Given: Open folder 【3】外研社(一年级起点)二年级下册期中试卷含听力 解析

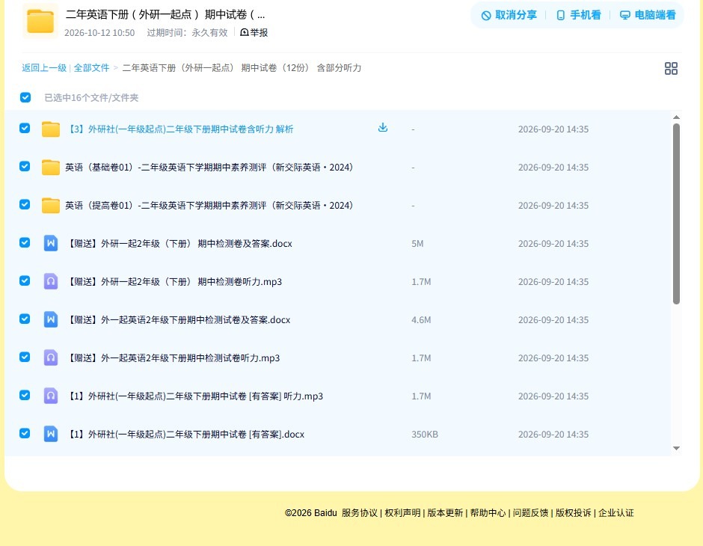Looking at the screenshot, I should (179, 129).
